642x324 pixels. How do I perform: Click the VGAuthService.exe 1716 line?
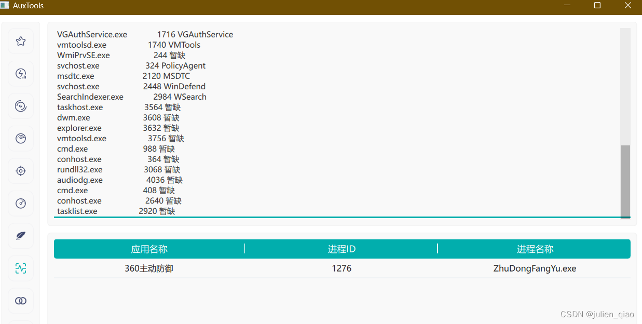(145, 34)
